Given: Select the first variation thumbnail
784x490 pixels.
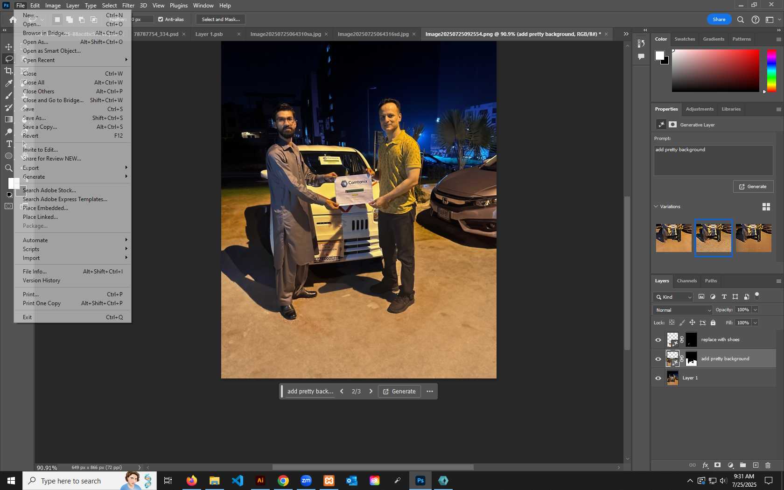Looking at the screenshot, I should pyautogui.click(x=673, y=238).
